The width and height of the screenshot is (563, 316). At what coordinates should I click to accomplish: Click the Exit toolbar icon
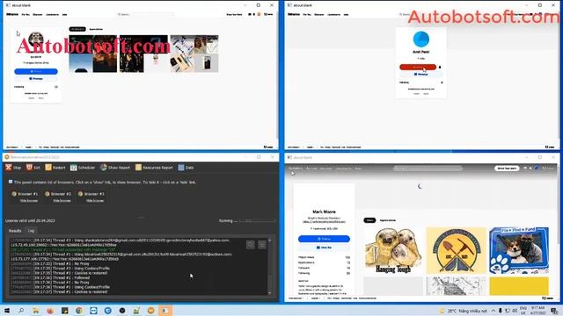point(29,168)
